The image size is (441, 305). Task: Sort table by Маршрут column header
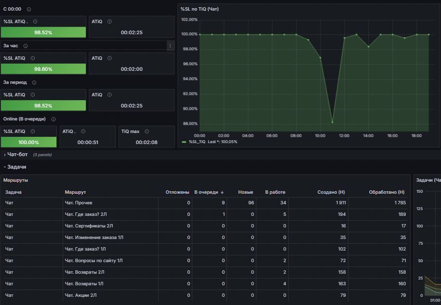coord(75,192)
